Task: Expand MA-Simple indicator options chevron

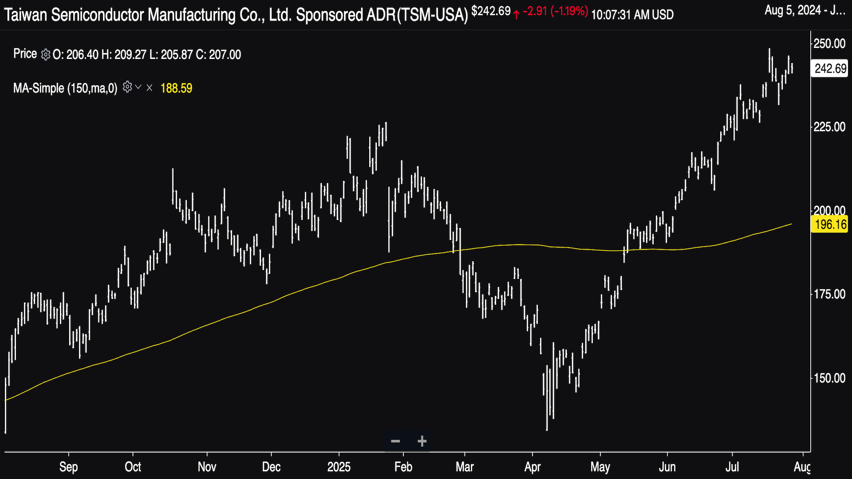Action: click(138, 87)
